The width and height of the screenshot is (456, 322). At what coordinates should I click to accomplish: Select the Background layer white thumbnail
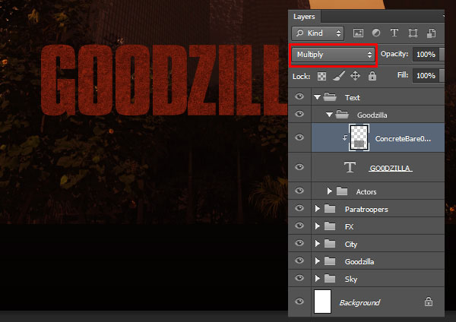point(322,301)
